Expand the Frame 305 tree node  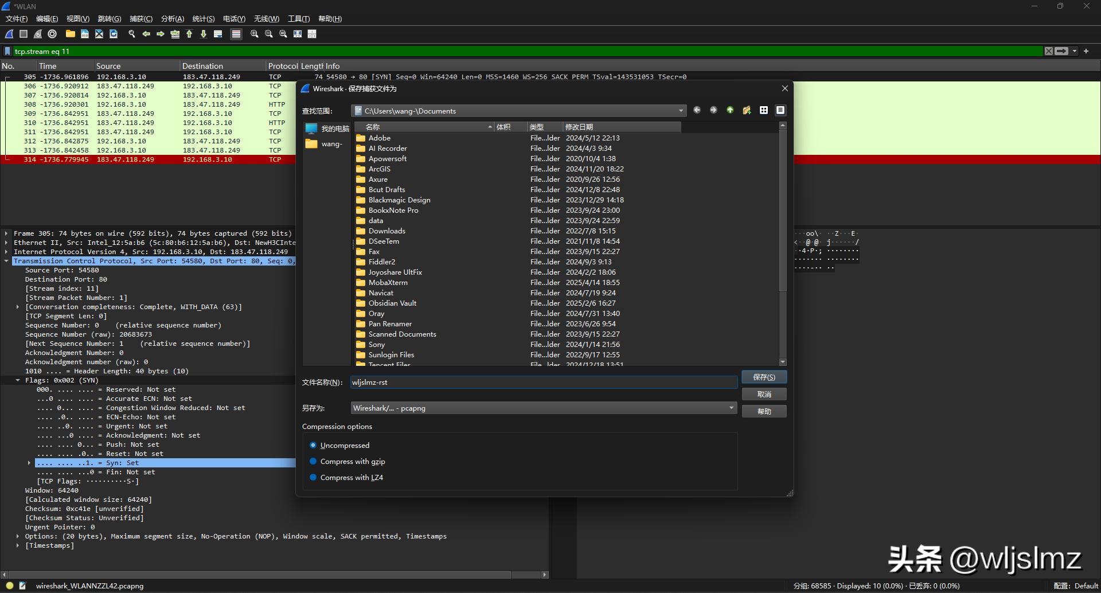coord(6,233)
